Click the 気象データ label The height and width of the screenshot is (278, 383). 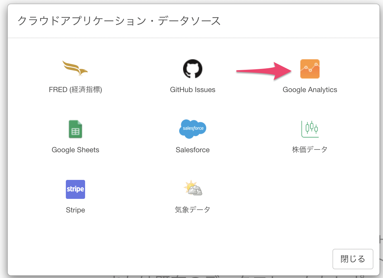(x=193, y=209)
